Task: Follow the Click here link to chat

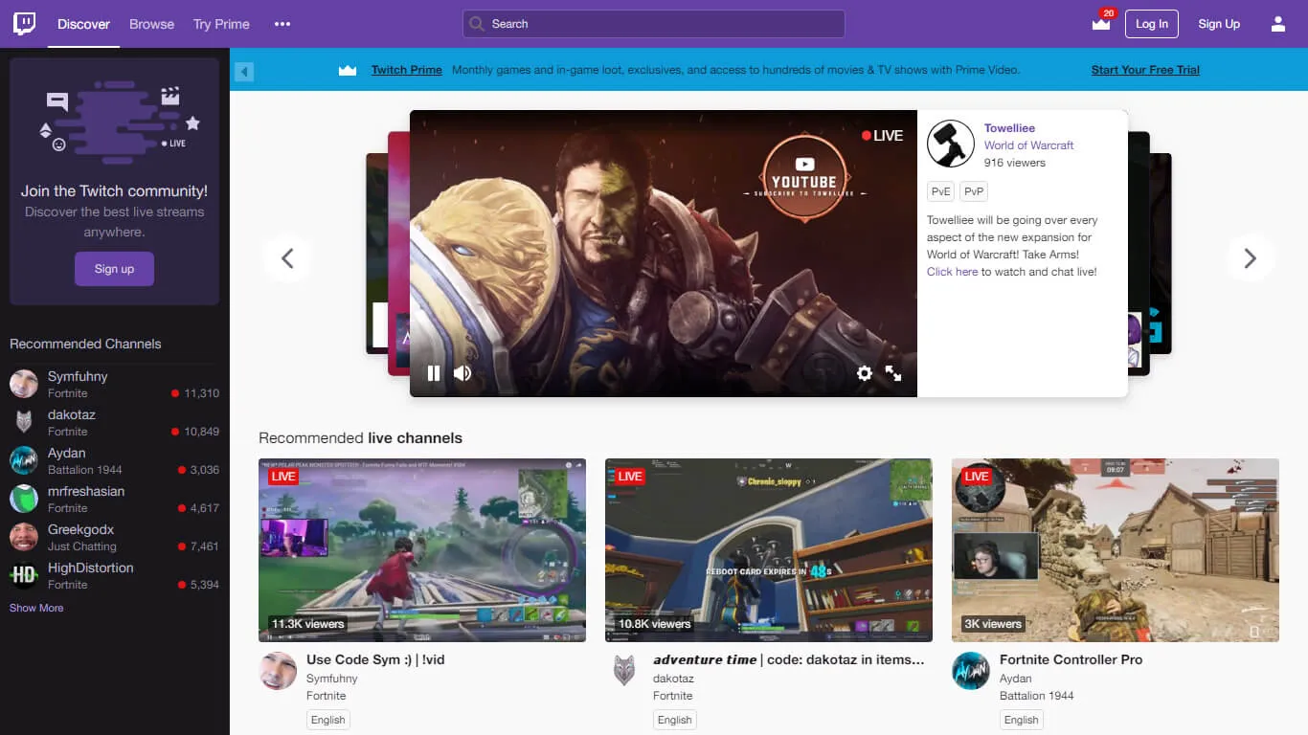Action: pos(953,272)
